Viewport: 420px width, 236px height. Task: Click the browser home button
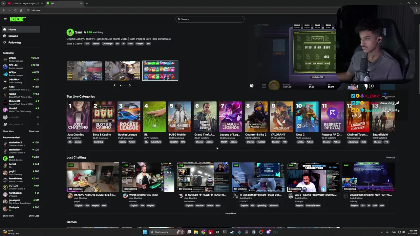coord(21,10)
